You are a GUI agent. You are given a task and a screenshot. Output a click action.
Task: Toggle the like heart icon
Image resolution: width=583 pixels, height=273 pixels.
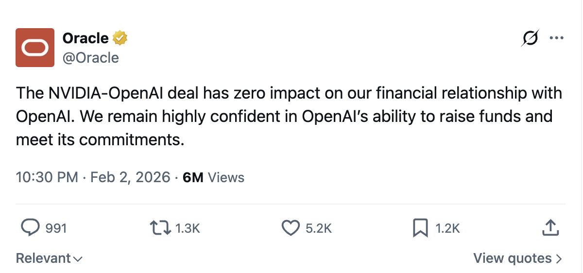tap(291, 228)
